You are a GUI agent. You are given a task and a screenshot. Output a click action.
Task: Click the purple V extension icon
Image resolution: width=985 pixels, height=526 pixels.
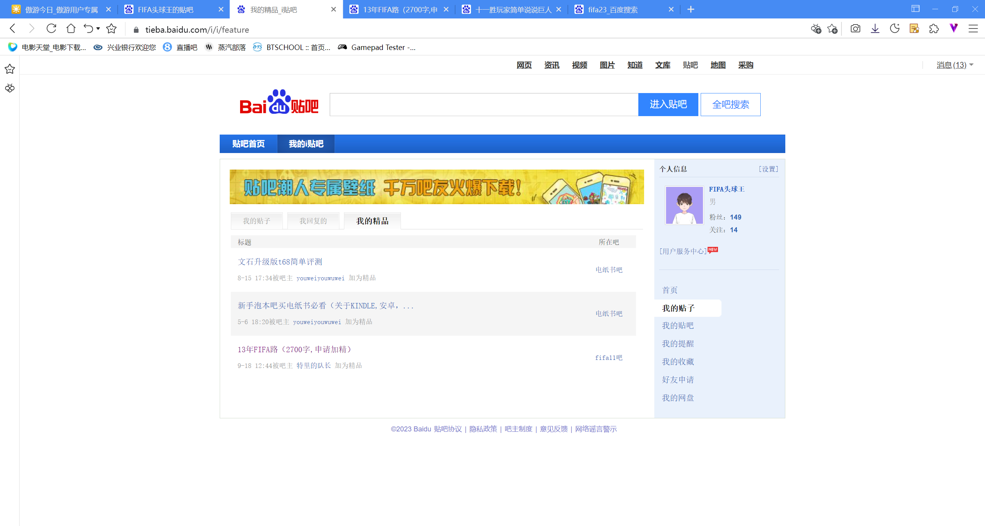[953, 28]
